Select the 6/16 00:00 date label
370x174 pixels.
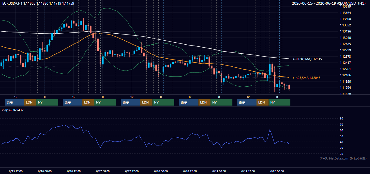[x=45, y=171]
